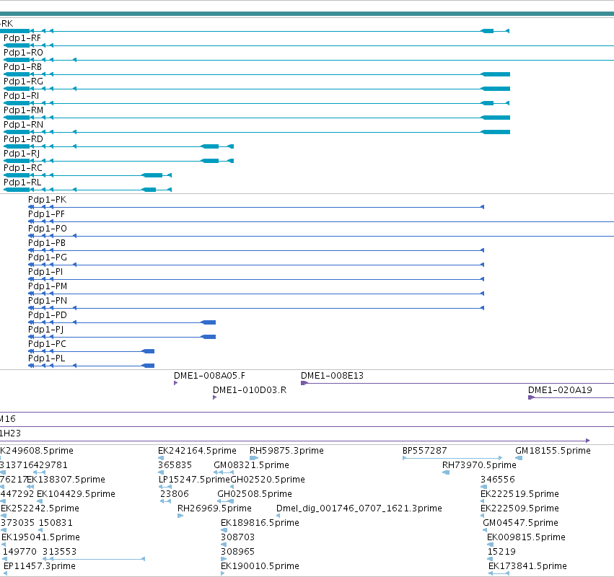Click the Pdp1-RB transcript label
This screenshot has height=577, width=614.
pyautogui.click(x=22, y=67)
